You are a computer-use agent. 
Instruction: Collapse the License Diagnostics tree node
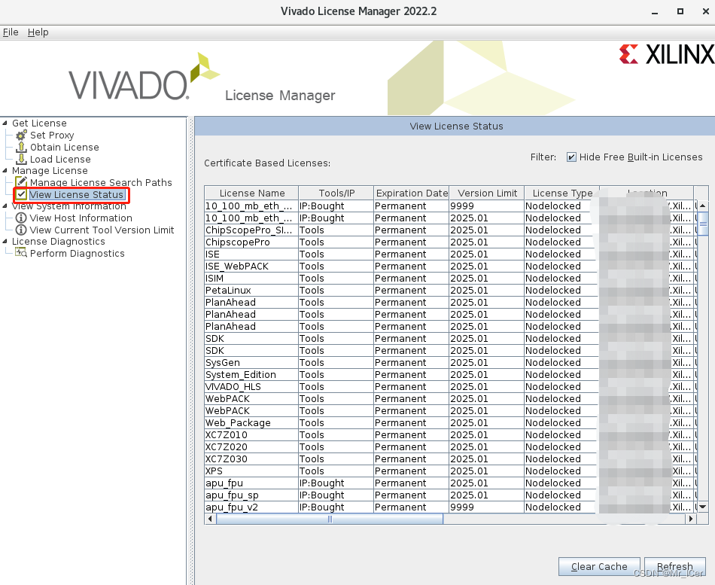click(x=5, y=241)
